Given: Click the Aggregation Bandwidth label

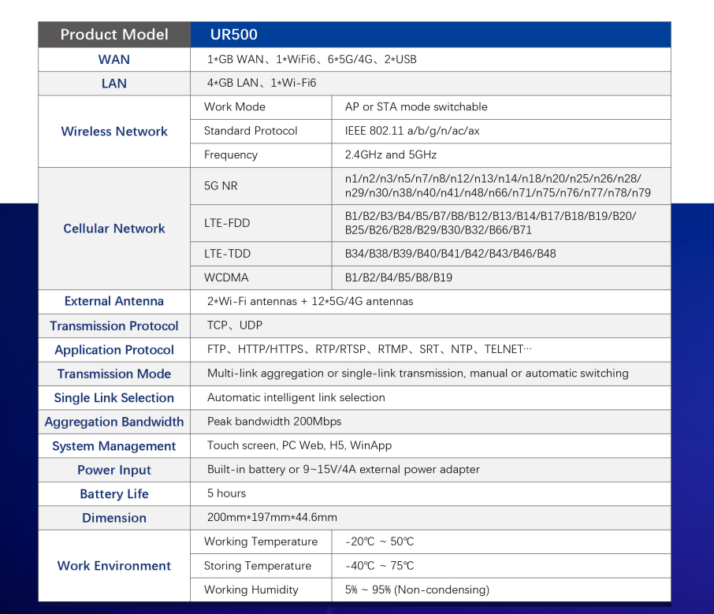Looking at the screenshot, I should tap(114, 422).
